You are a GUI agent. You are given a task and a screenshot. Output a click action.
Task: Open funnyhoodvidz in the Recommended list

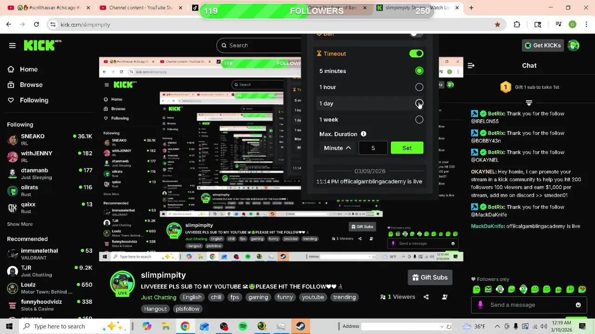click(x=50, y=305)
